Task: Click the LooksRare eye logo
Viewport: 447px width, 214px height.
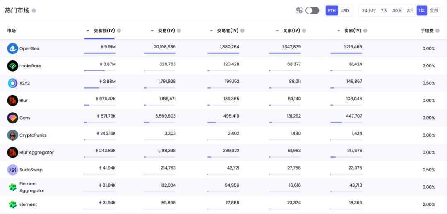Action: [12, 66]
